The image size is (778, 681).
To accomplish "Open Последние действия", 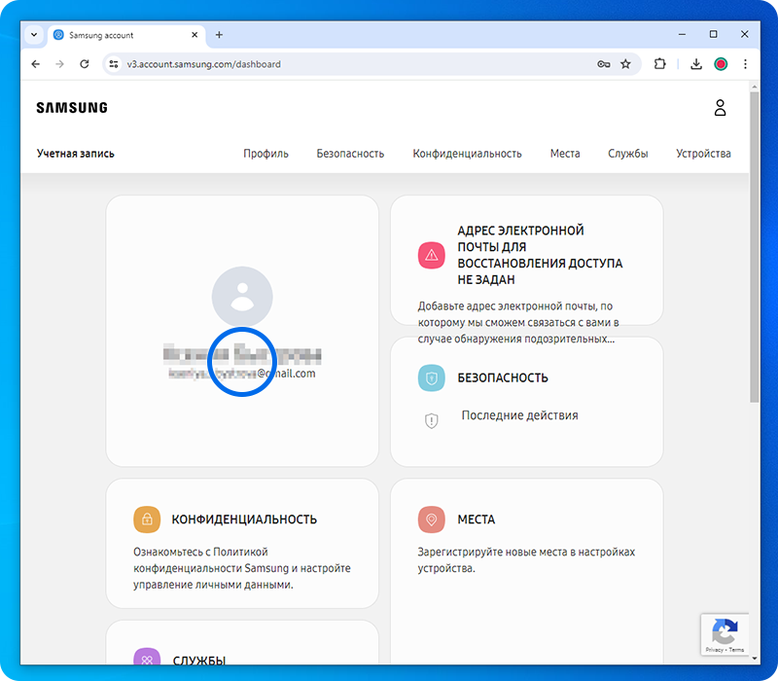I will (519, 415).
